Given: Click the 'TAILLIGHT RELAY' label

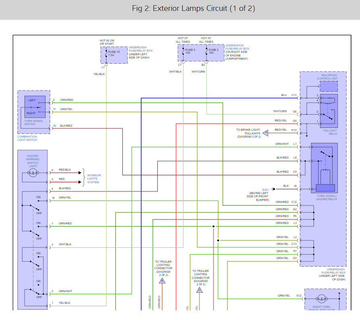Looking at the screenshot, I should [x=330, y=132].
